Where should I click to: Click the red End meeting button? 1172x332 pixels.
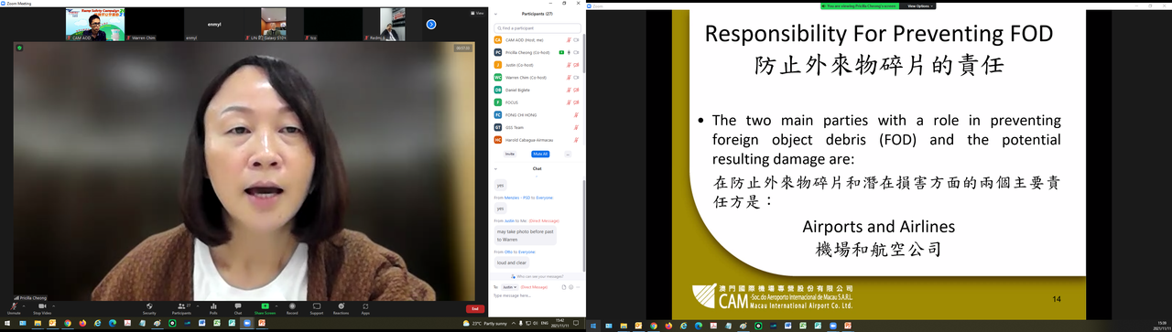(x=474, y=308)
